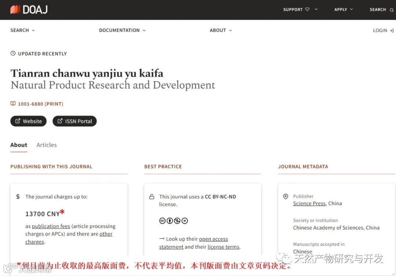Select the Best Practice heading

tap(163, 167)
